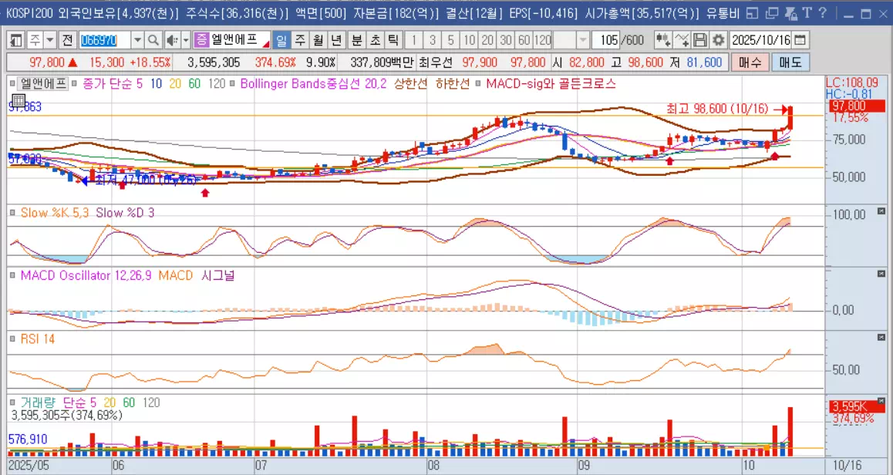This screenshot has width=893, height=475.
Task: Toggle the square marker before Slow %K
Action: (x=12, y=213)
